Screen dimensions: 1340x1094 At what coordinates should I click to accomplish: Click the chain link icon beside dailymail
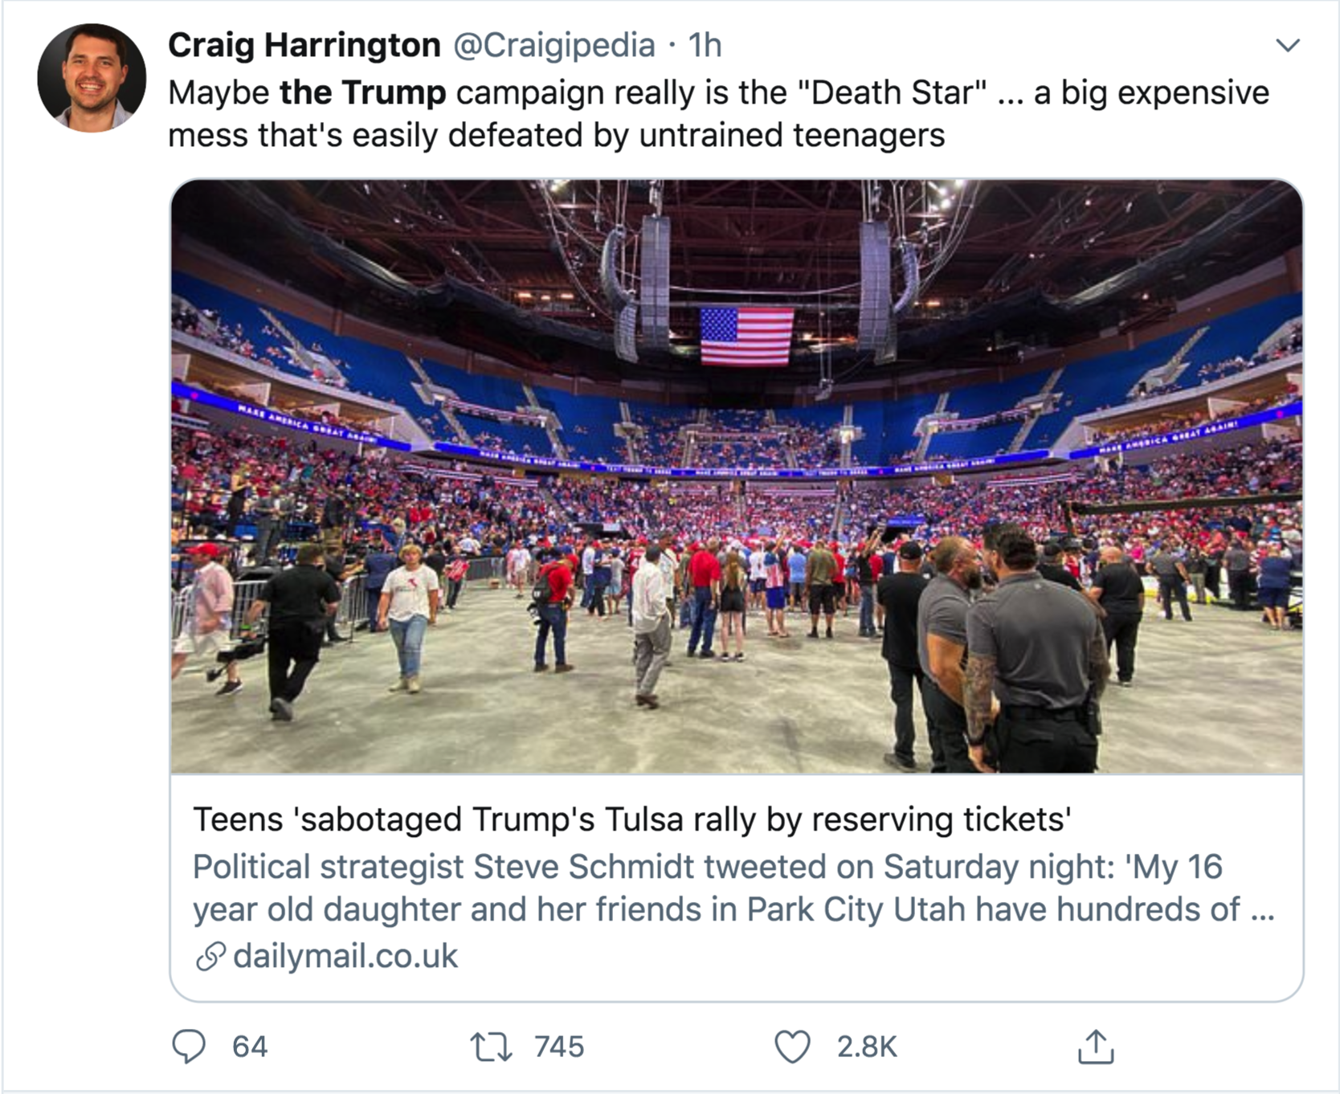(x=210, y=957)
